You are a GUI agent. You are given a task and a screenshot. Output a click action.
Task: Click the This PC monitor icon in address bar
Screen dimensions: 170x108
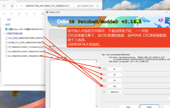click(12, 6)
